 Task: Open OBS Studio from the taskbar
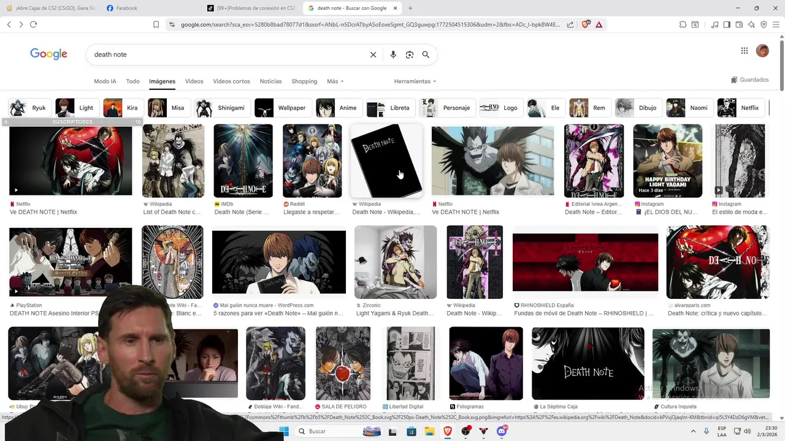click(466, 431)
